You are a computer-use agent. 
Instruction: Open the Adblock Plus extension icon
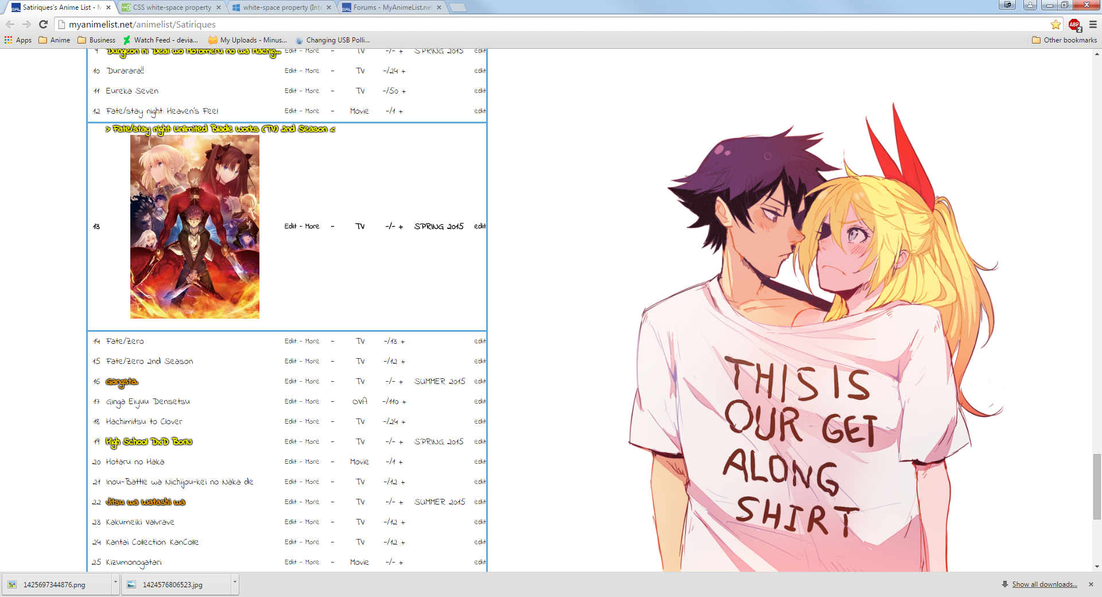(x=1074, y=25)
